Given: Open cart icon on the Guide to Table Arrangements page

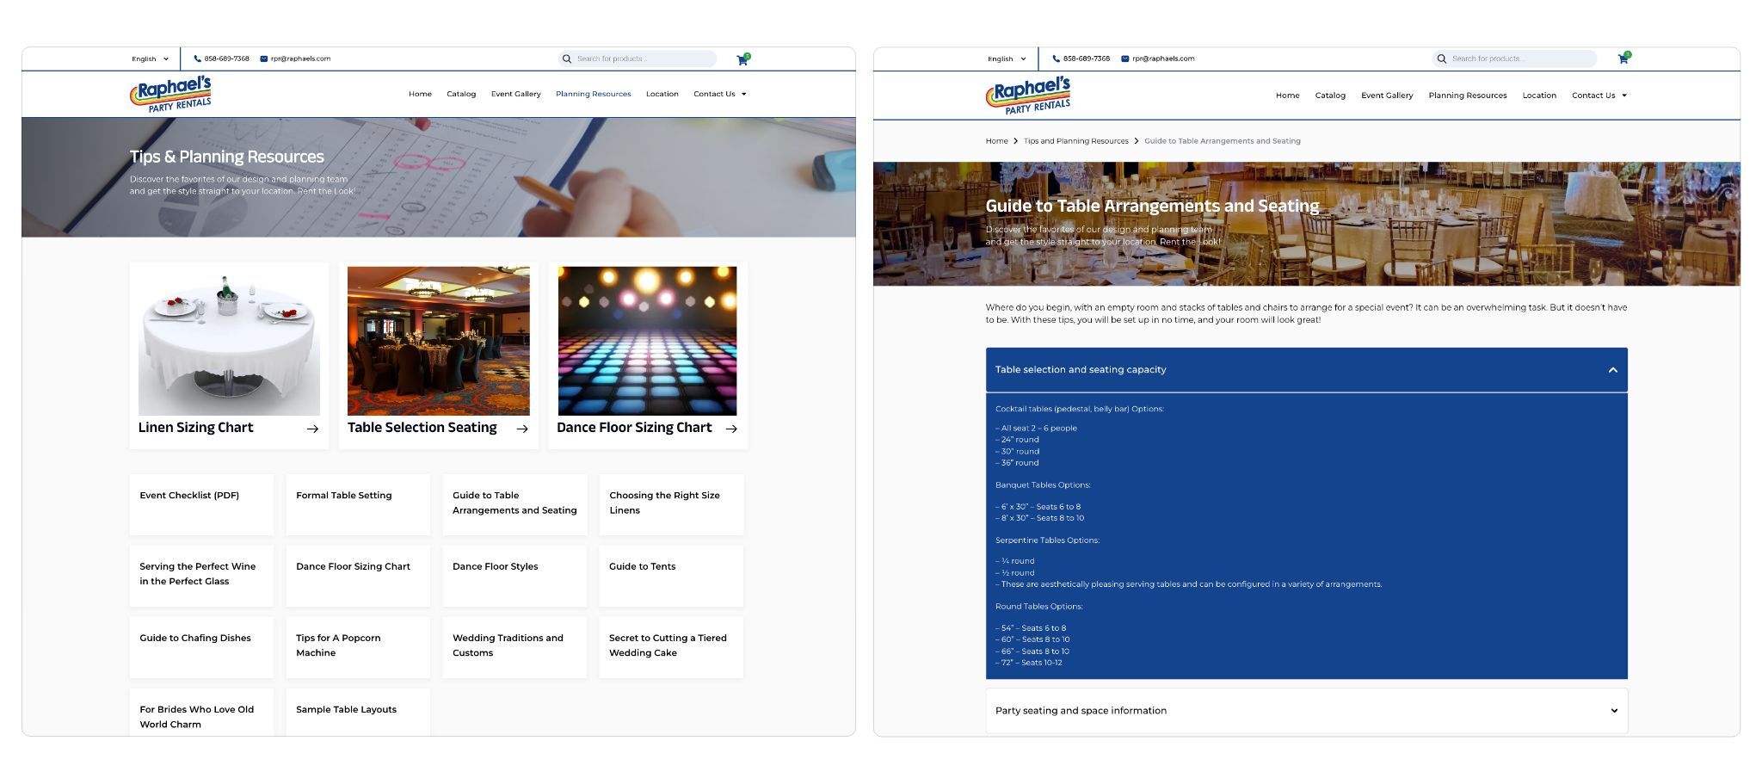Looking at the screenshot, I should point(1623,59).
